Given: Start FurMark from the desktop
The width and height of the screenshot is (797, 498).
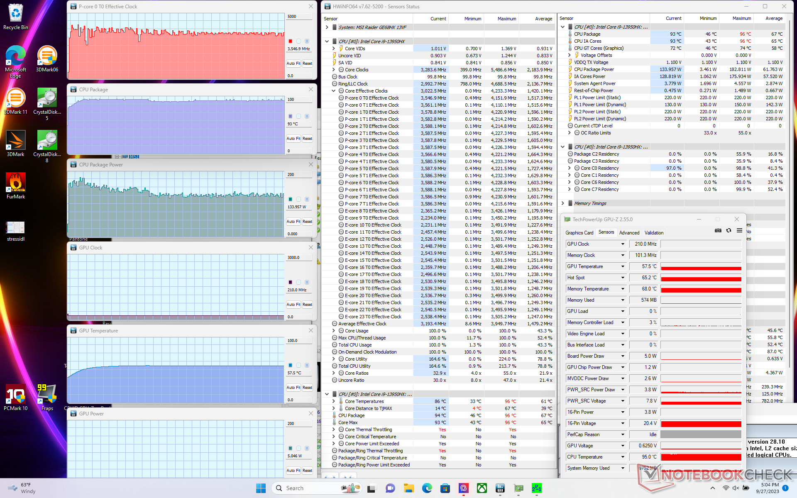Looking at the screenshot, I should [x=16, y=186].
